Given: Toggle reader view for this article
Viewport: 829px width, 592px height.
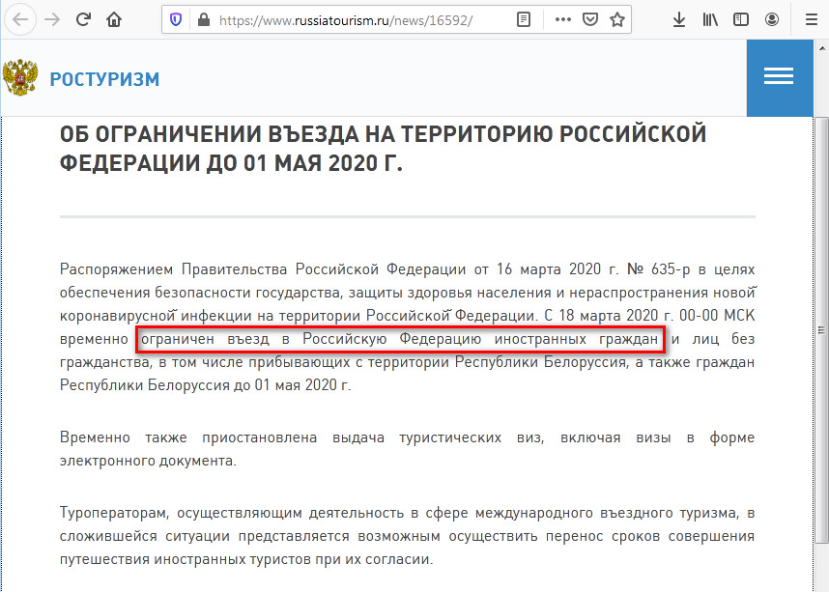Looking at the screenshot, I should pyautogui.click(x=524, y=19).
